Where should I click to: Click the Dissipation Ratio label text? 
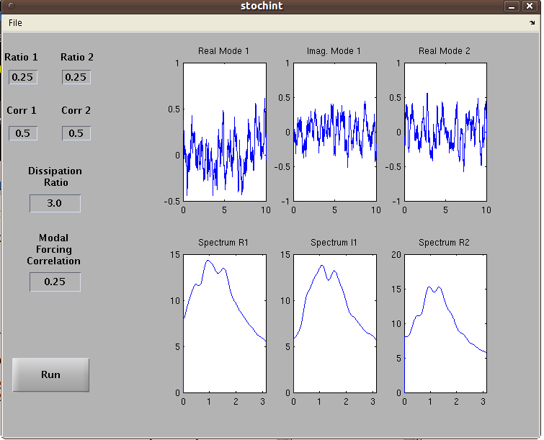tap(55, 176)
